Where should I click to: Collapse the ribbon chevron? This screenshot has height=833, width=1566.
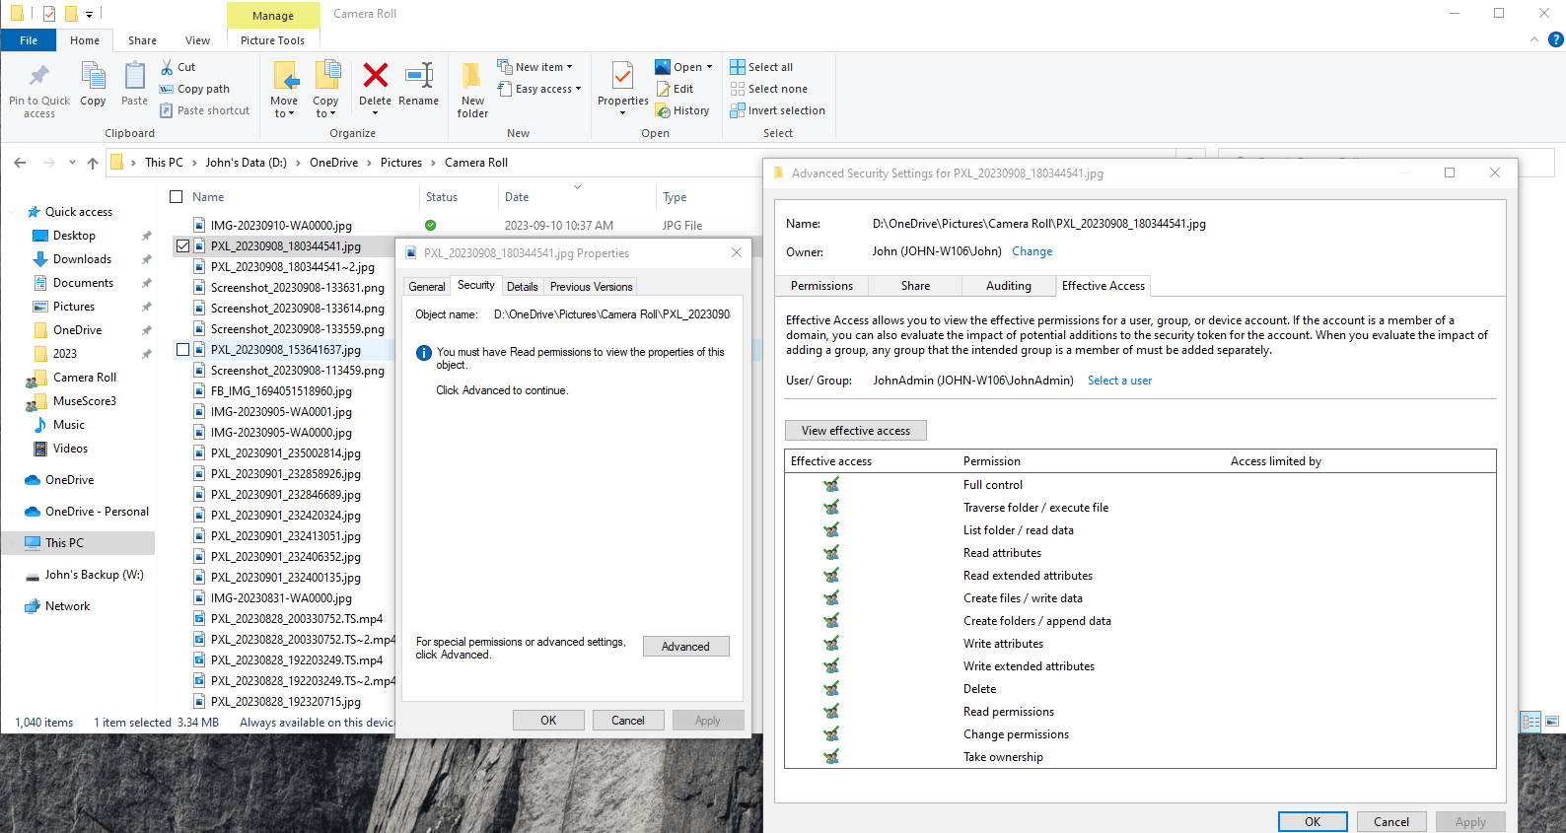point(1534,39)
